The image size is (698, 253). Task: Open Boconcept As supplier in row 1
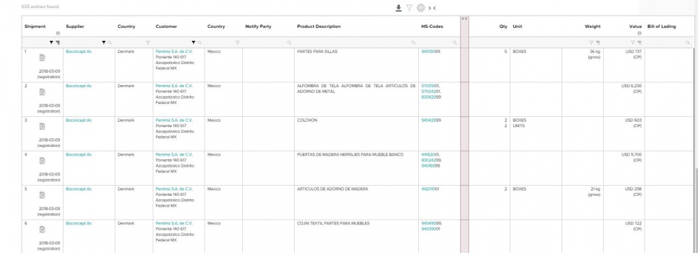78,52
